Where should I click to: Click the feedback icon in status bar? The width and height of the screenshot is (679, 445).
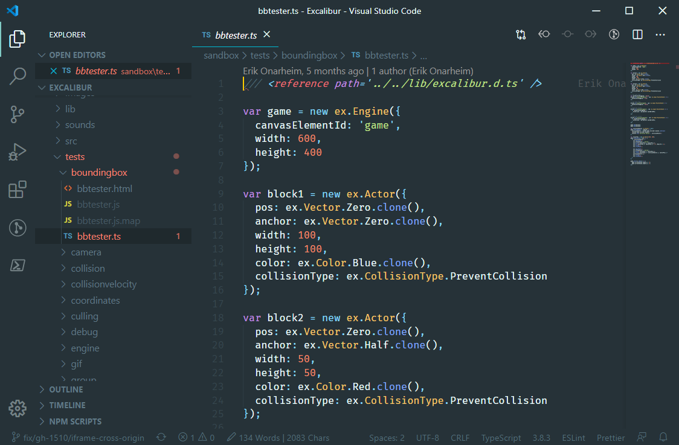pos(642,437)
